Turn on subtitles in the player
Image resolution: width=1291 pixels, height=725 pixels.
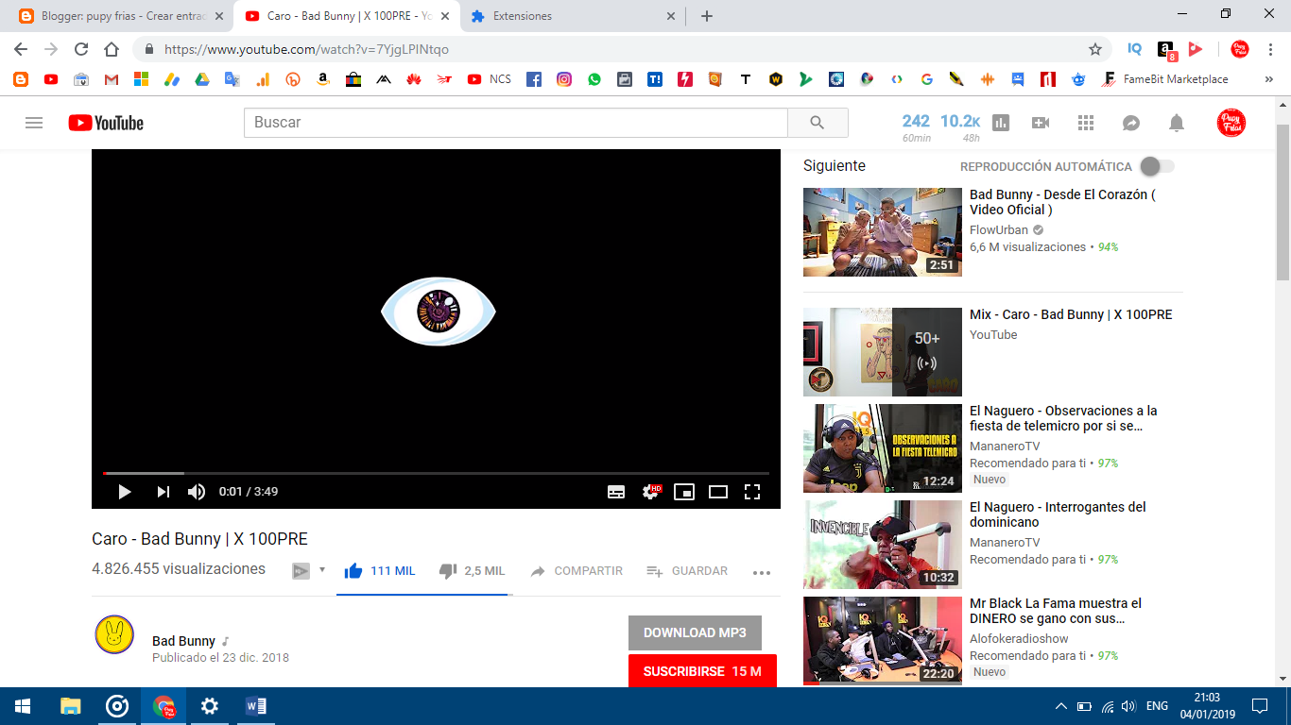pyautogui.click(x=616, y=492)
